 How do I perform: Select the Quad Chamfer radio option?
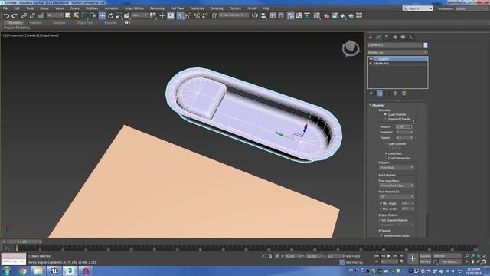point(385,114)
